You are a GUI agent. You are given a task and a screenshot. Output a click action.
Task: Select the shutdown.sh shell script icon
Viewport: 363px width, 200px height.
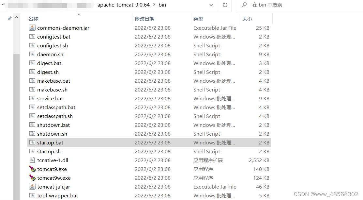click(x=32, y=134)
